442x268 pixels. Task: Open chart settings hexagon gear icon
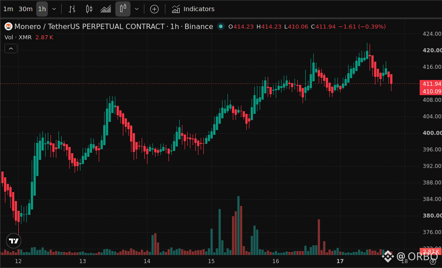click(433, 262)
